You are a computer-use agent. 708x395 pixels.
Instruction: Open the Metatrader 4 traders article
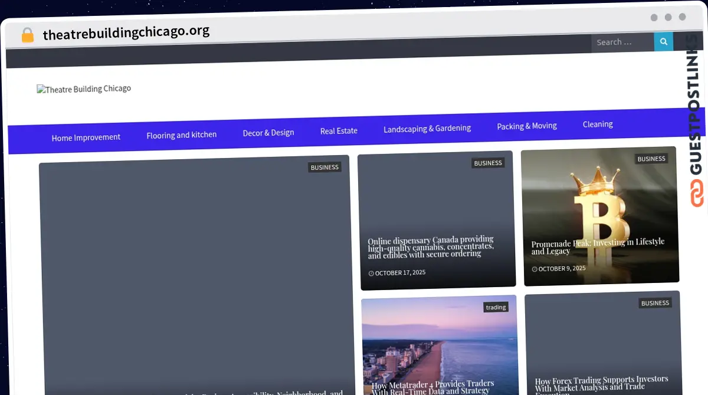(432, 387)
